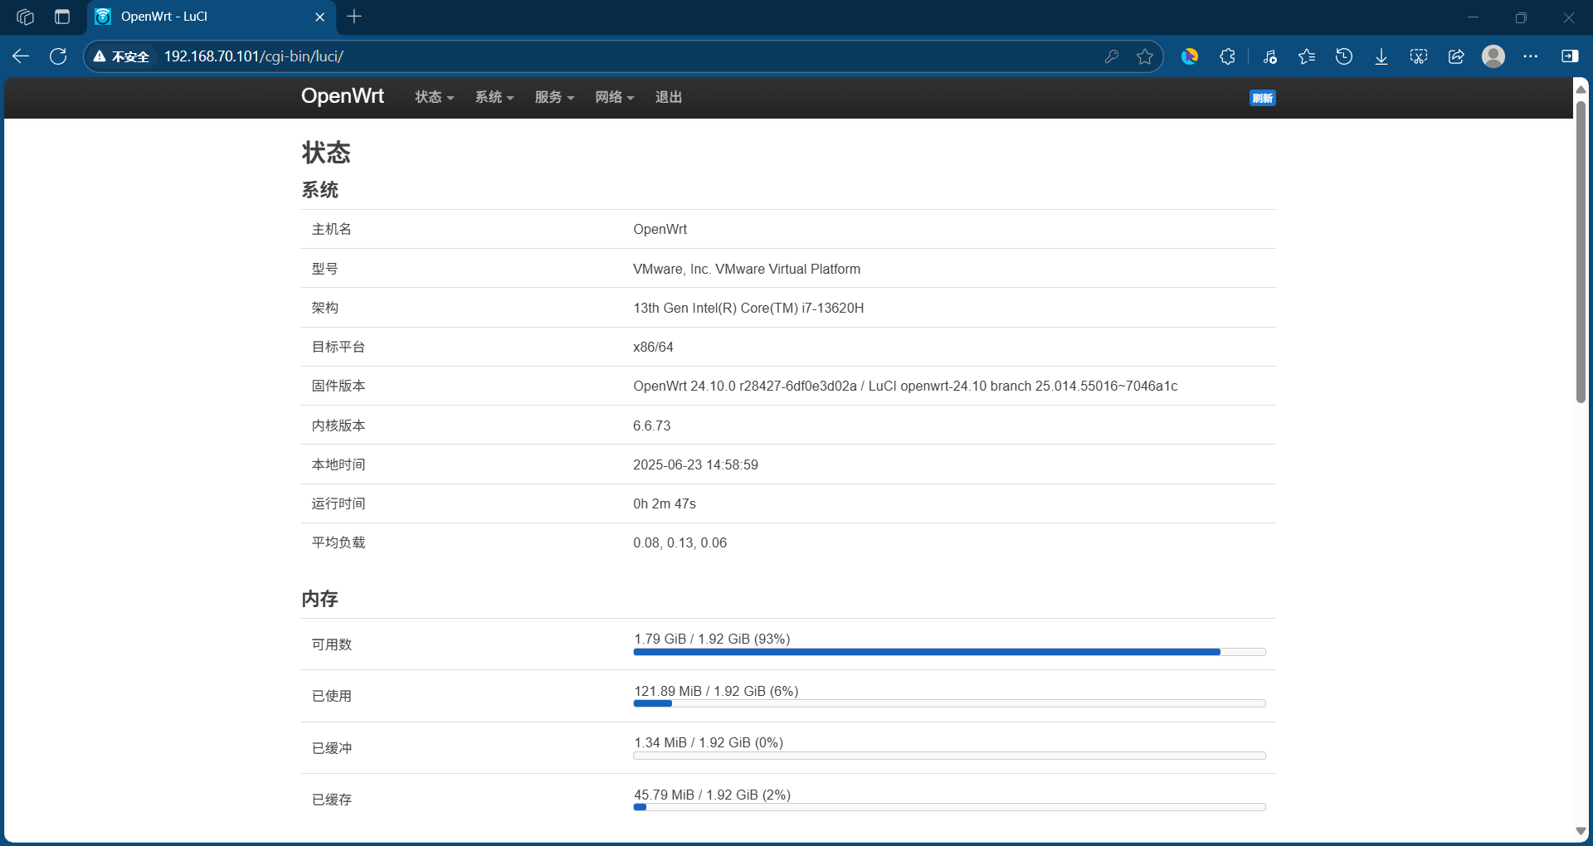The image size is (1593, 846).
Task: Open a new browser tab
Action: (x=354, y=17)
